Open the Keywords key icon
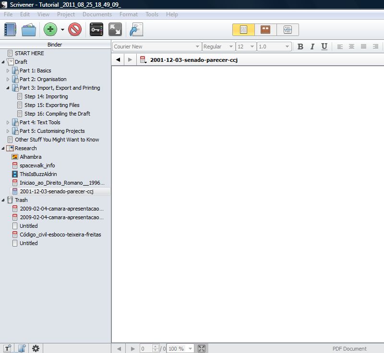The image size is (384, 353). click(x=96, y=30)
